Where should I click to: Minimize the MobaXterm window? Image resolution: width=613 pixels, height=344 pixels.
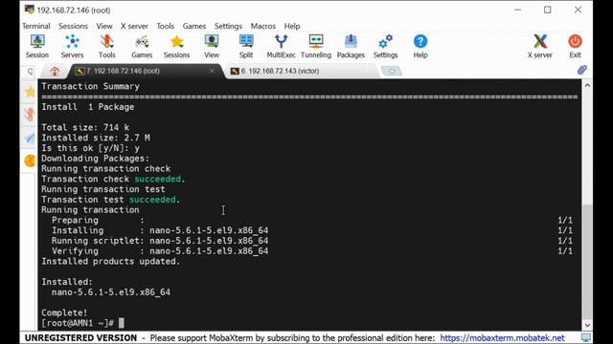pyautogui.click(x=517, y=10)
